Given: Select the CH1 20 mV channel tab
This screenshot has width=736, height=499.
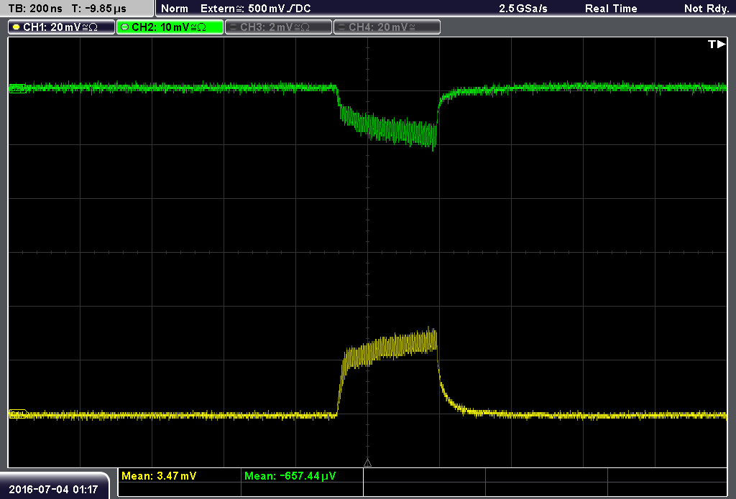Looking at the screenshot, I should tap(62, 27).
